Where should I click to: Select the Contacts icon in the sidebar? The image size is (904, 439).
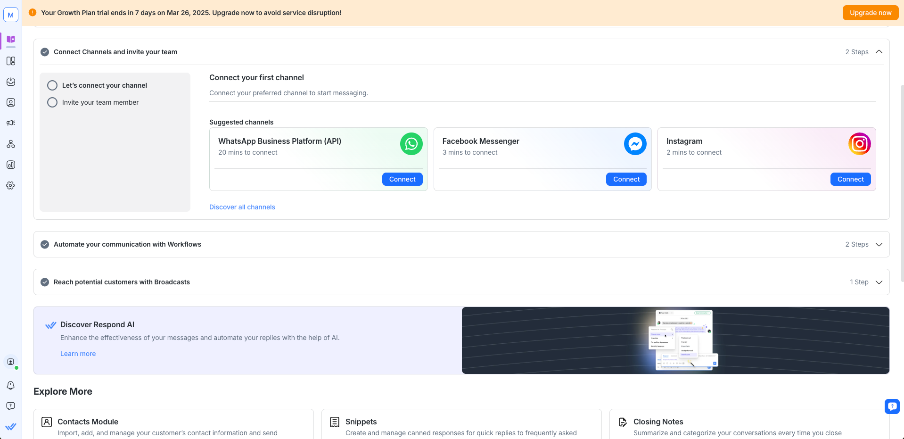[x=10, y=102]
